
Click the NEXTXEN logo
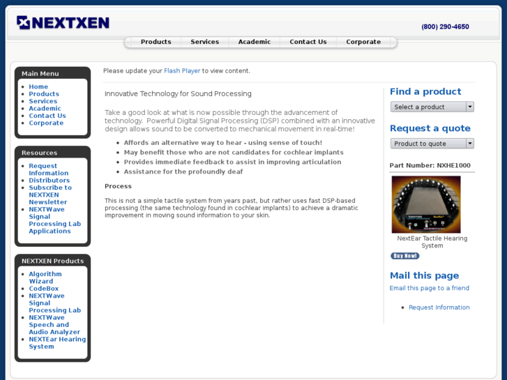tap(63, 22)
